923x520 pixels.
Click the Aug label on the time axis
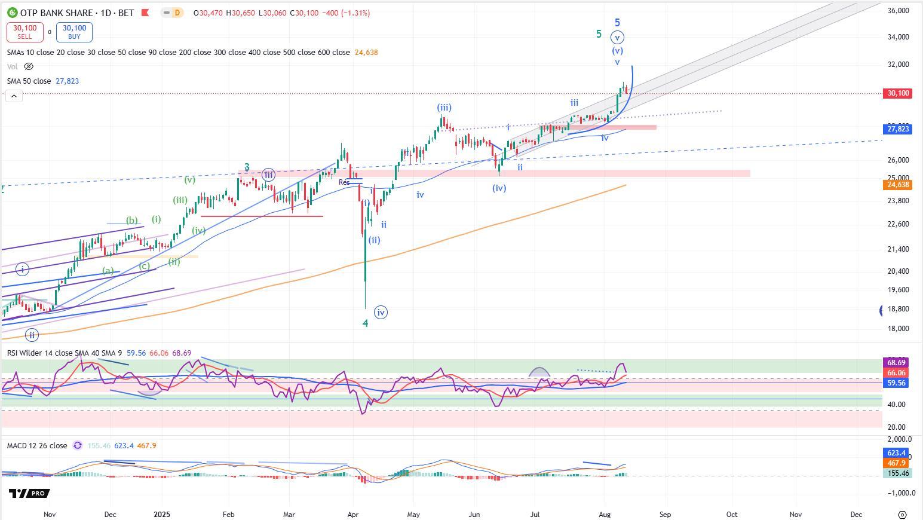point(605,515)
